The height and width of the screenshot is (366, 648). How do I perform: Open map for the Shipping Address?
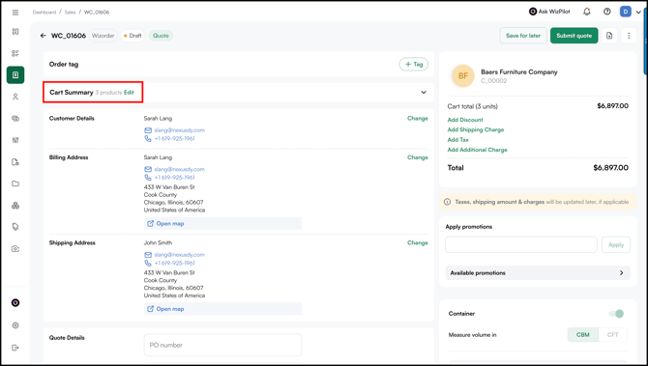point(222,309)
